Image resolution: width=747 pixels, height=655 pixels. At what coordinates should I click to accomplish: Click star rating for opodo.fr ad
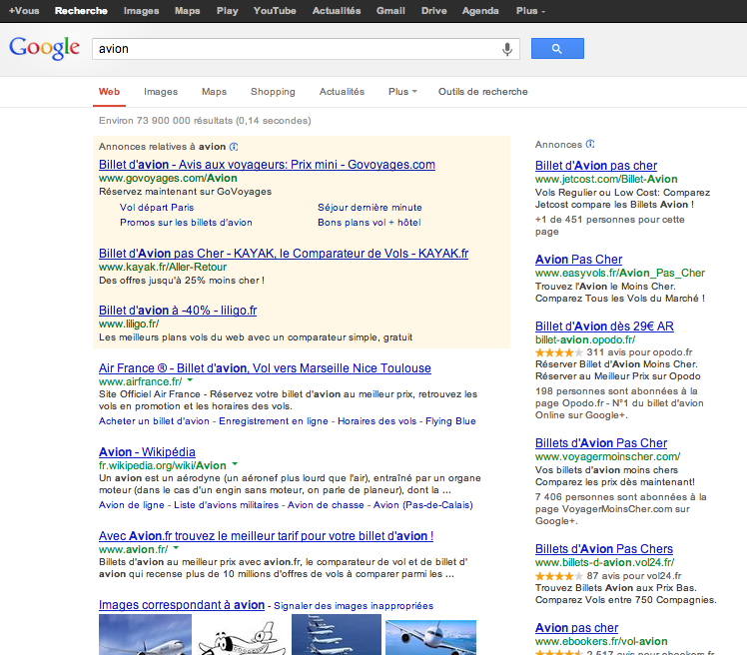click(559, 352)
